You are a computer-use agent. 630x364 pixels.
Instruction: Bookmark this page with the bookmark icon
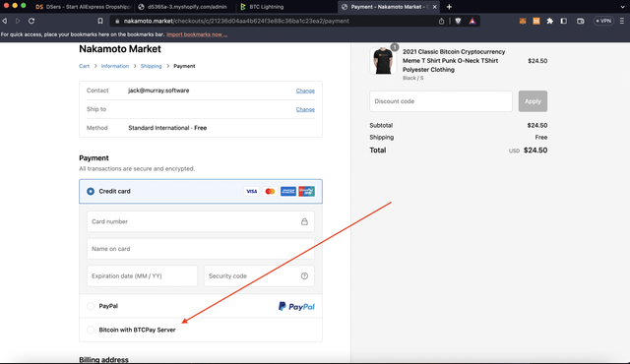tap(100, 21)
